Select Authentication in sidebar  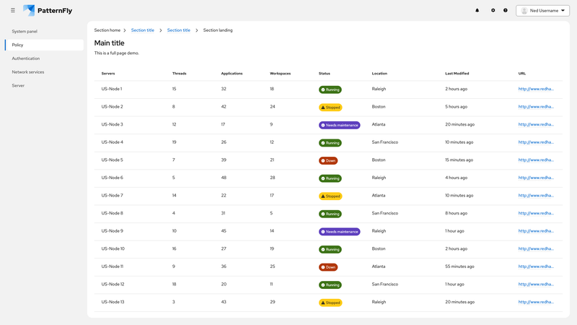coord(26,58)
